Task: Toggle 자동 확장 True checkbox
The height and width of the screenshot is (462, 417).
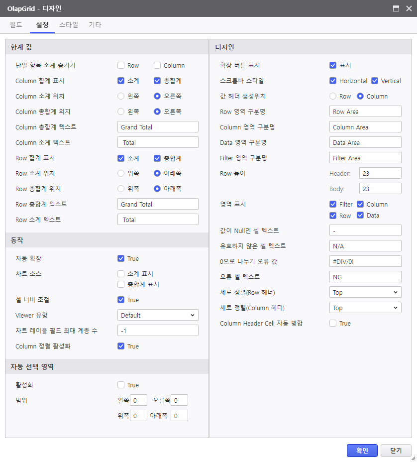Action: pos(121,258)
